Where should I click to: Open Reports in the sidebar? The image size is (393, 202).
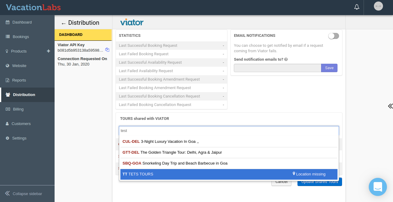27,80
